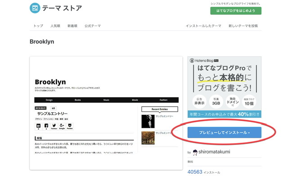Click the Recent Entries box in preview
Screen dimensions: 288x176
(x=160, y=109)
